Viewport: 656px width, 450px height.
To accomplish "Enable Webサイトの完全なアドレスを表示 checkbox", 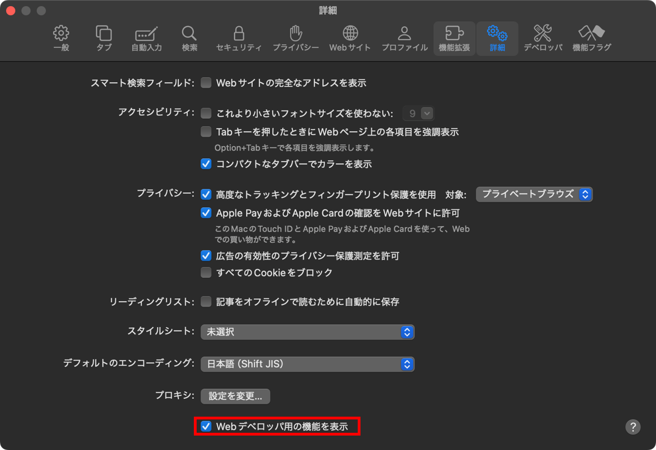I will (206, 82).
